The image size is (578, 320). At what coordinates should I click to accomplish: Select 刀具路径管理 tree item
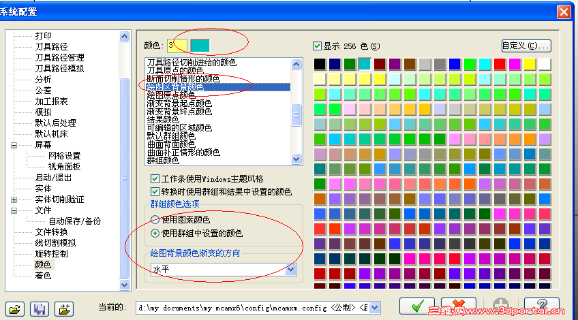pos(59,58)
